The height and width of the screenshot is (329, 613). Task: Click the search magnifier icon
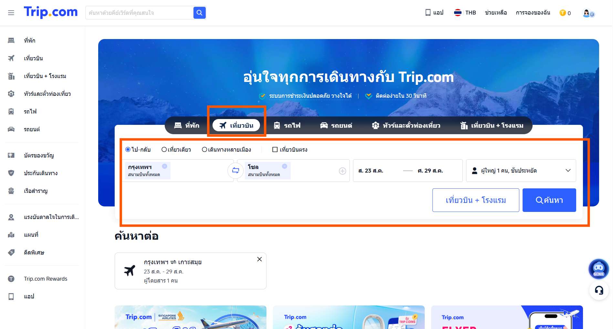point(199,13)
